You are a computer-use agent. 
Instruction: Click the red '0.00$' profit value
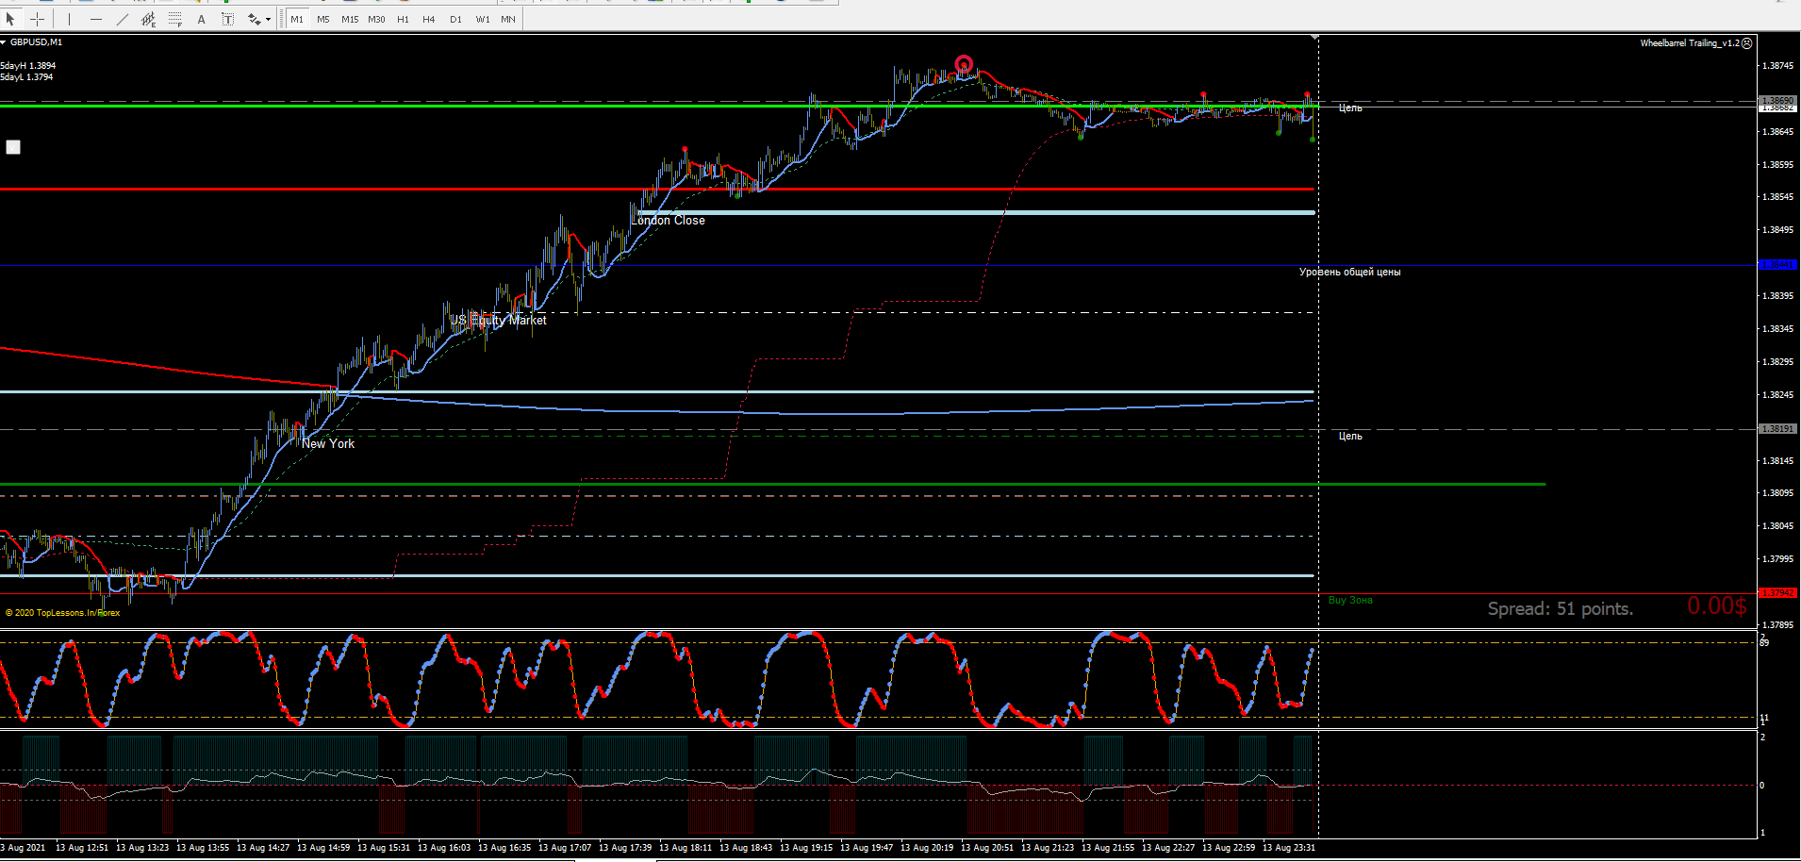coord(1717,605)
